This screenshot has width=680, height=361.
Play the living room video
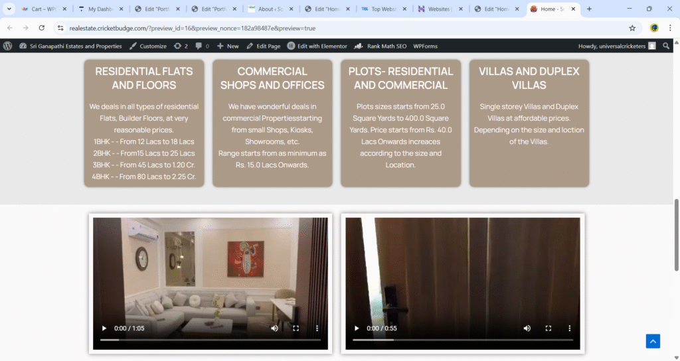(x=103, y=328)
